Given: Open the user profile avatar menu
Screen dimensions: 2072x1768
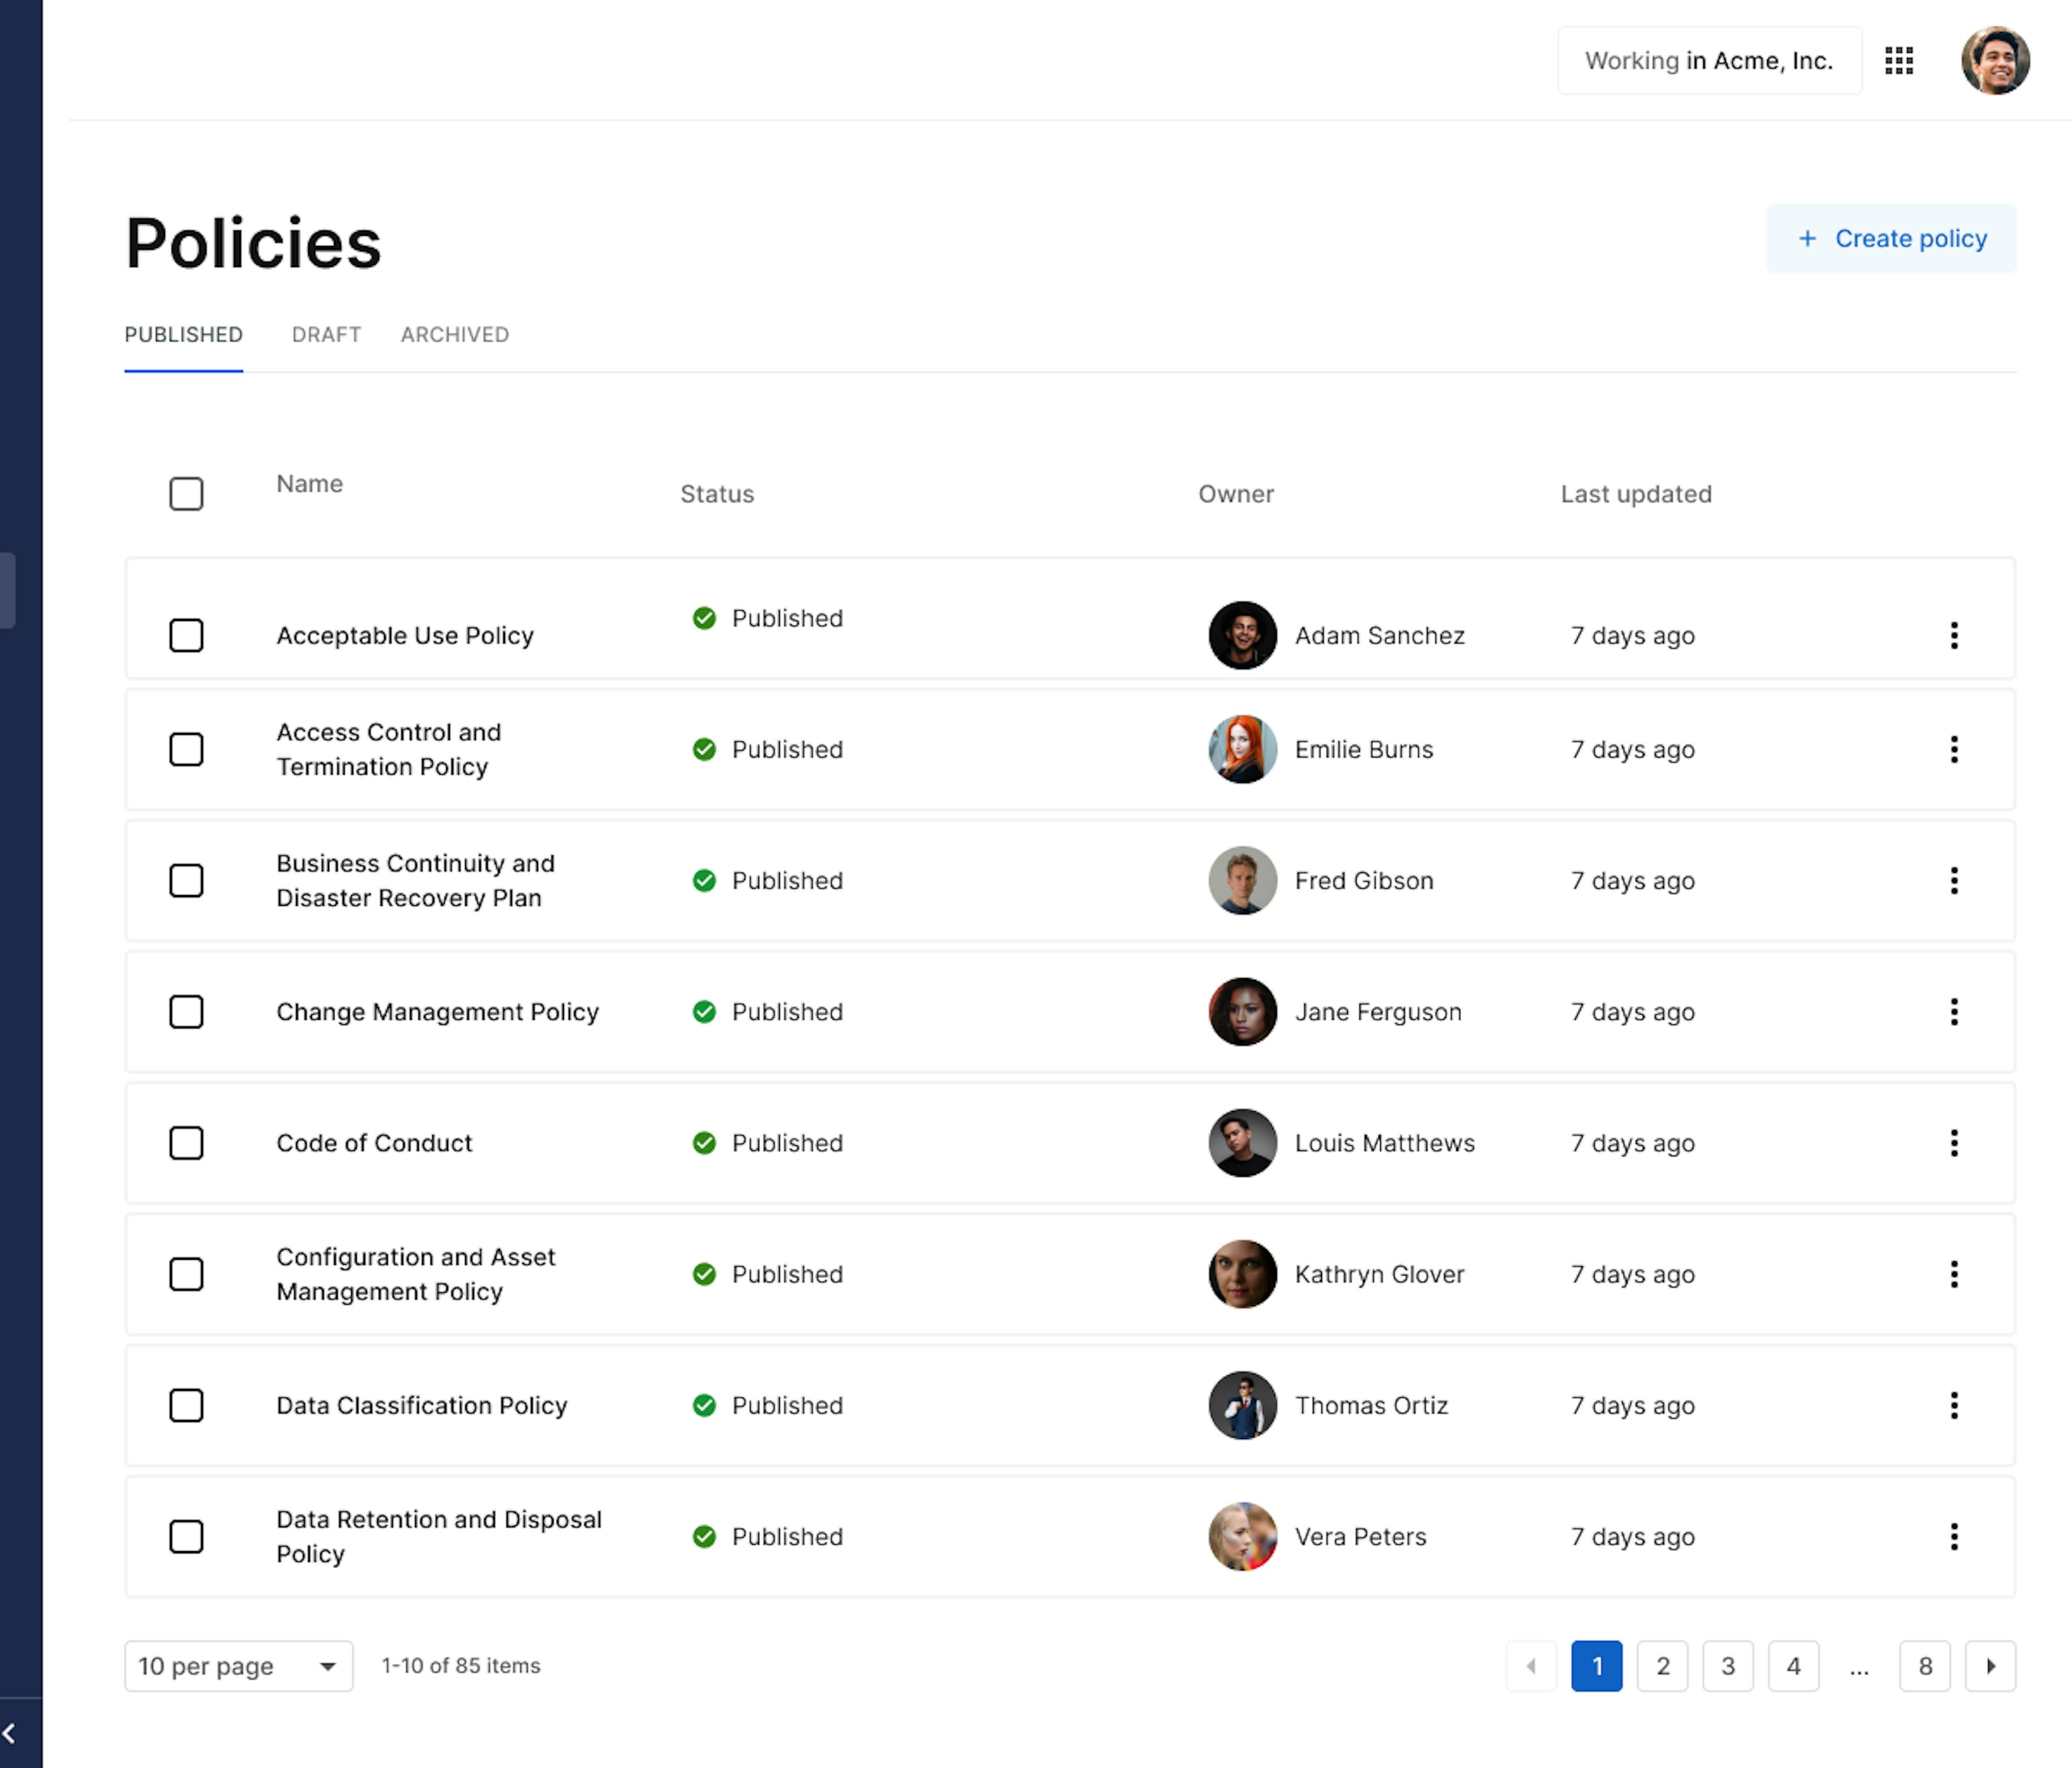Looking at the screenshot, I should pyautogui.click(x=1995, y=61).
